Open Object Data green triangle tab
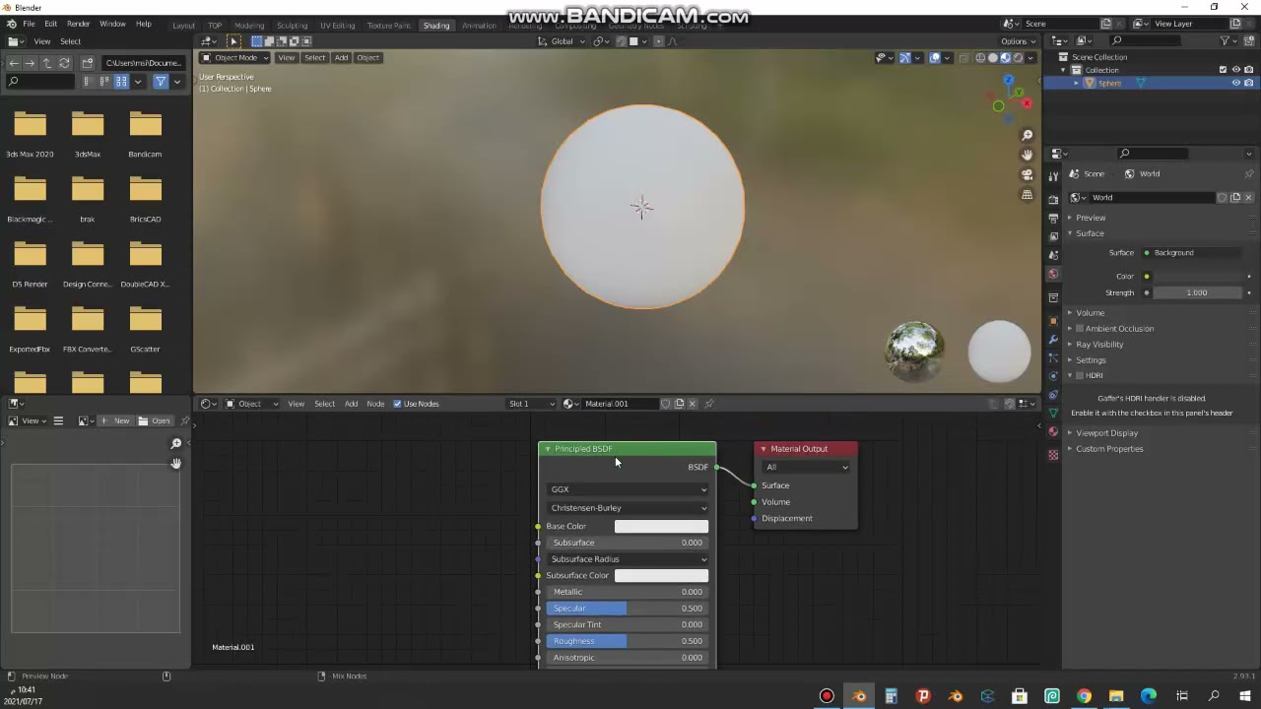Screen dimensions: 1261x709 pyautogui.click(x=1053, y=414)
